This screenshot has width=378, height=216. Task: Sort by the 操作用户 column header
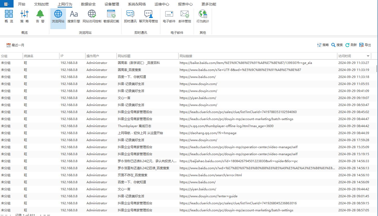point(101,56)
